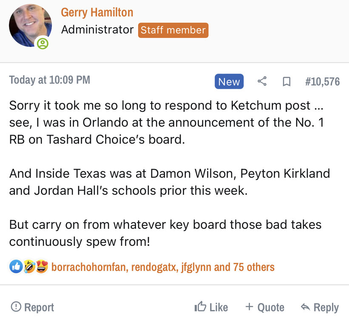Click the green online status icon
Screen dimensions: 349x319
point(43,43)
